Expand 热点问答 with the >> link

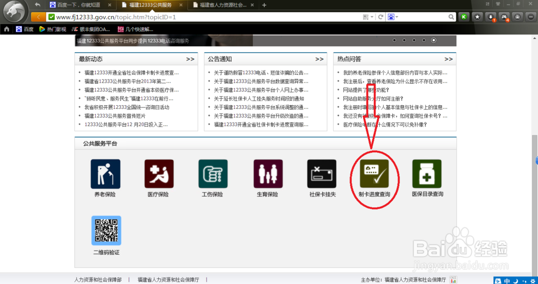(449, 59)
